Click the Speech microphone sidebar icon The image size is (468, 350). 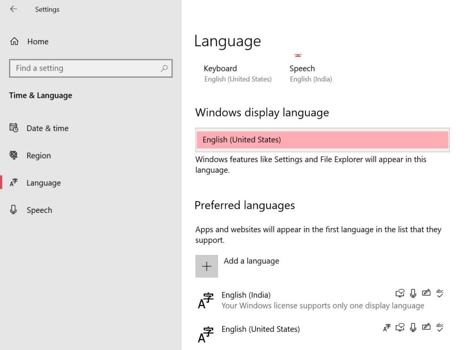(13, 210)
